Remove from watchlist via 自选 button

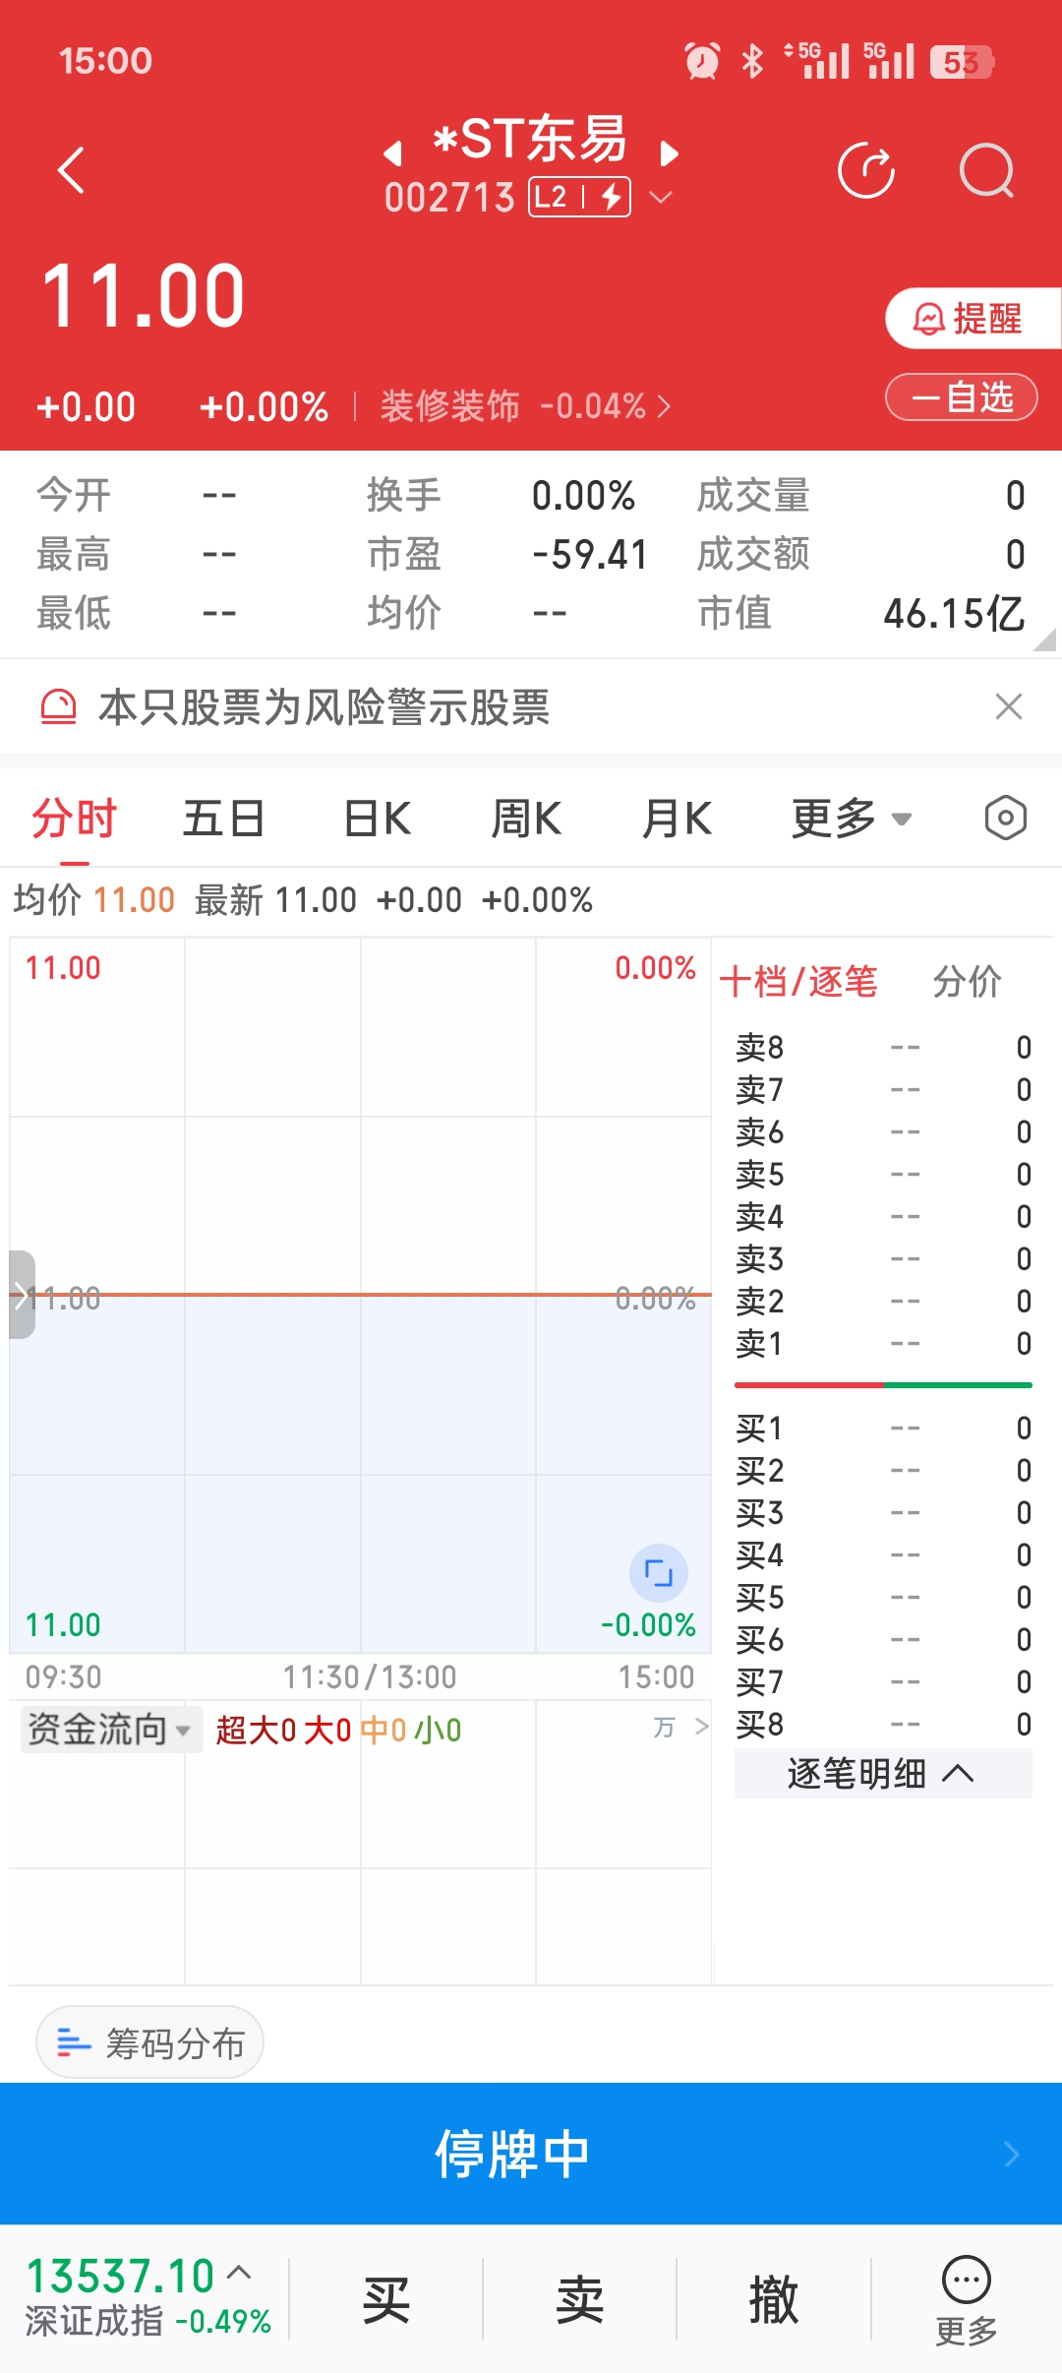[x=962, y=397]
